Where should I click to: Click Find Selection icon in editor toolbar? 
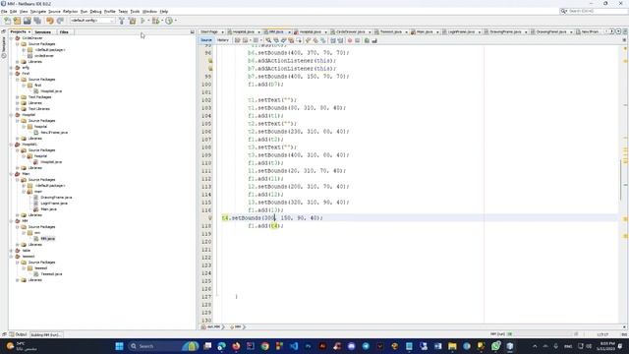pyautogui.click(x=268, y=40)
